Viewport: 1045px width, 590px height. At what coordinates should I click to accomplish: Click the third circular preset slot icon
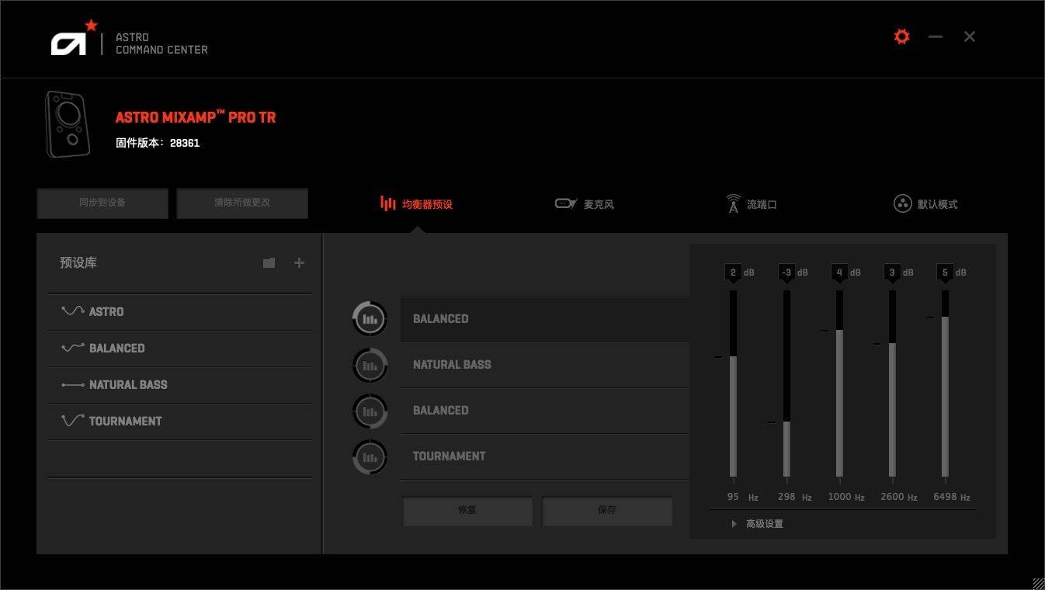coord(370,411)
